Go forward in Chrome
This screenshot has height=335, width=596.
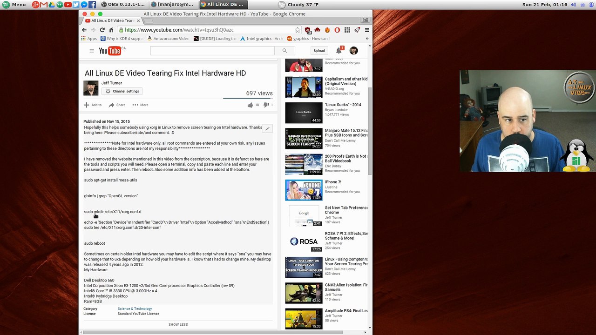click(x=93, y=30)
